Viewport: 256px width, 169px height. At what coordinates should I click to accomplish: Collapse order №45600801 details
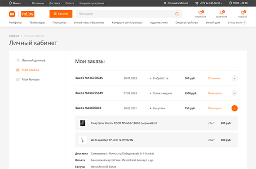point(234,108)
